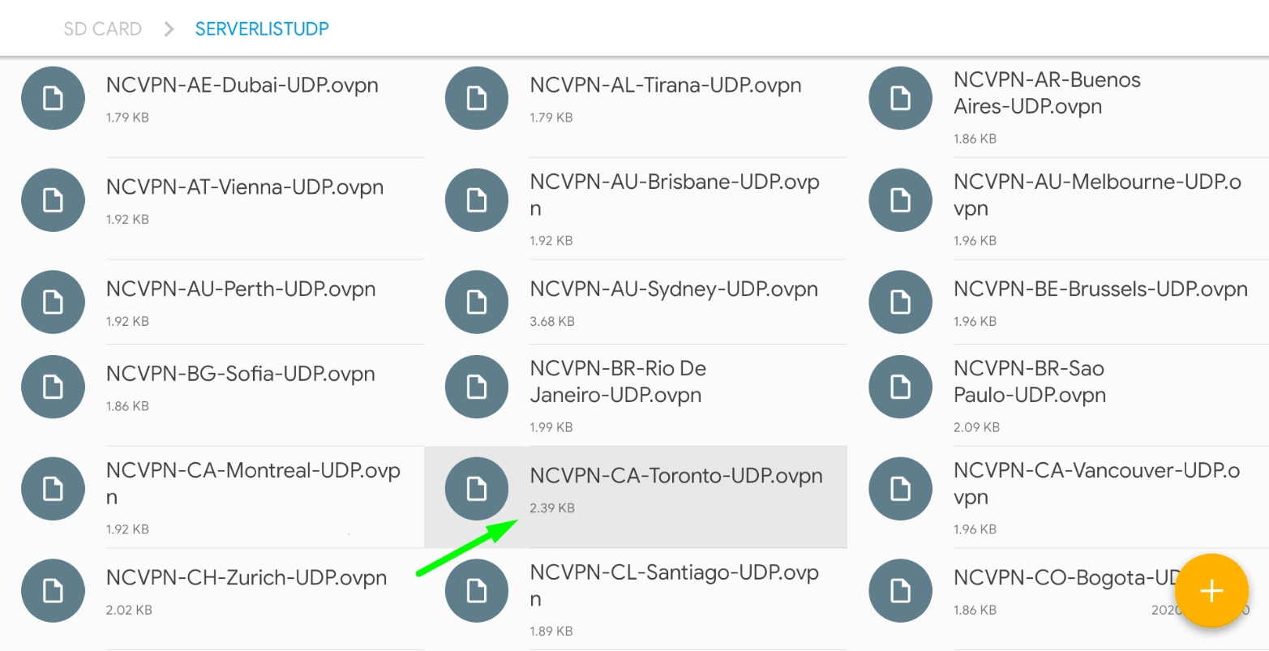Open NCVPN-AU-Melbourne-UDP.ovpn file name
1269x651 pixels.
(x=1097, y=195)
